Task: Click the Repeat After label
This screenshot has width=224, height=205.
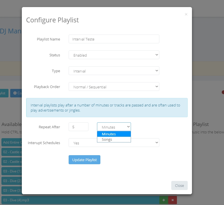Action: point(49,127)
